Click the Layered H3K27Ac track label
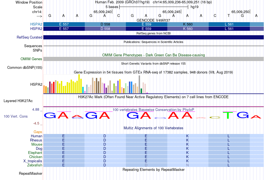264x180 pixels. (x=18, y=101)
